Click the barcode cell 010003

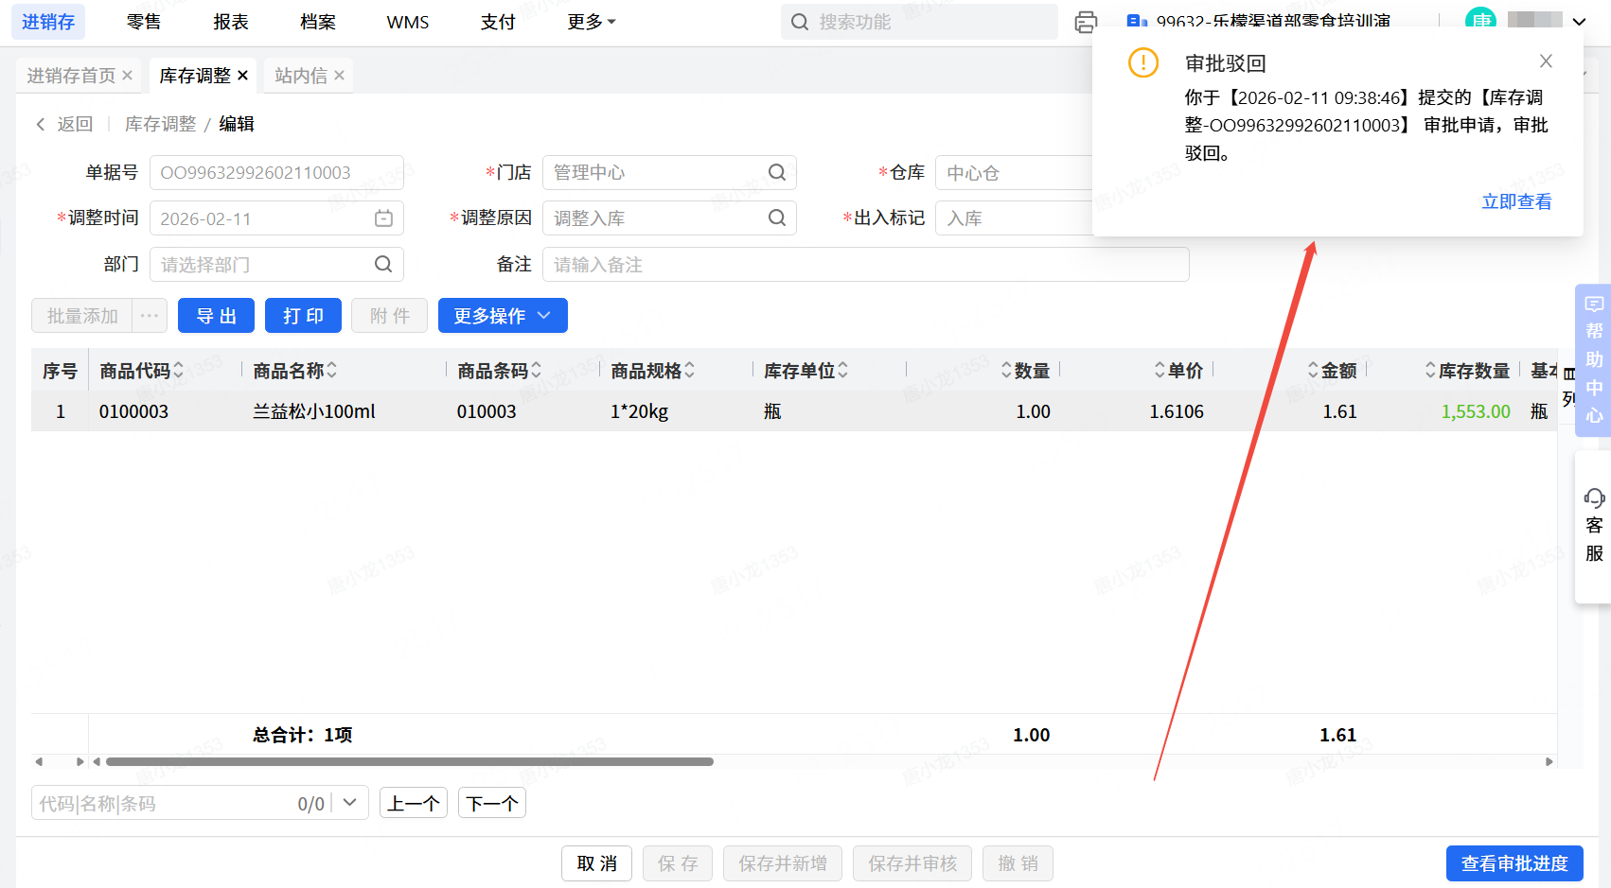(487, 411)
